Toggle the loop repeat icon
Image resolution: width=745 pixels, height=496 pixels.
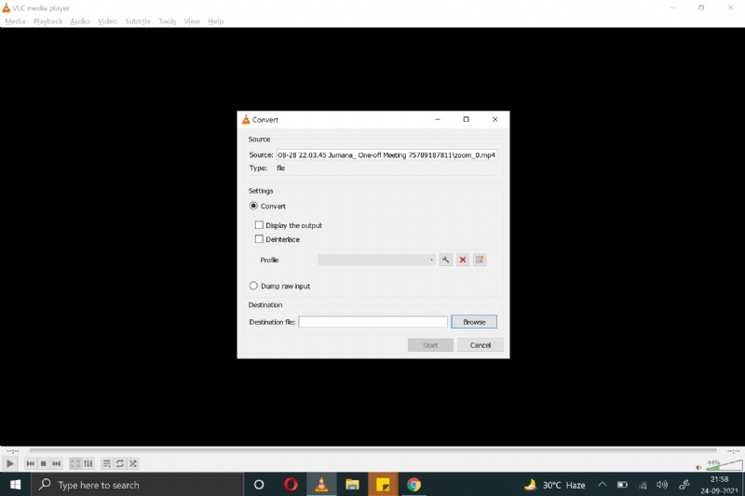120,463
